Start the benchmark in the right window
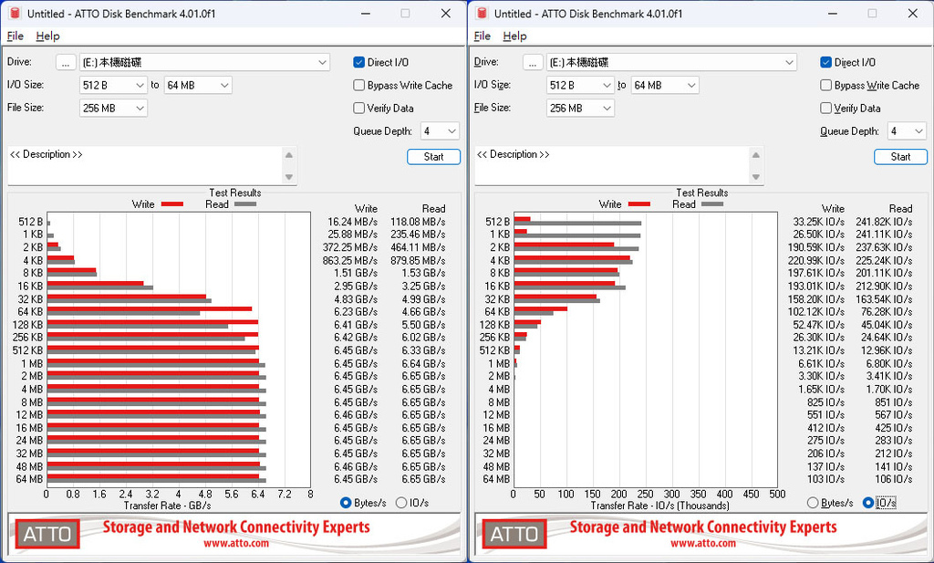 tap(900, 157)
